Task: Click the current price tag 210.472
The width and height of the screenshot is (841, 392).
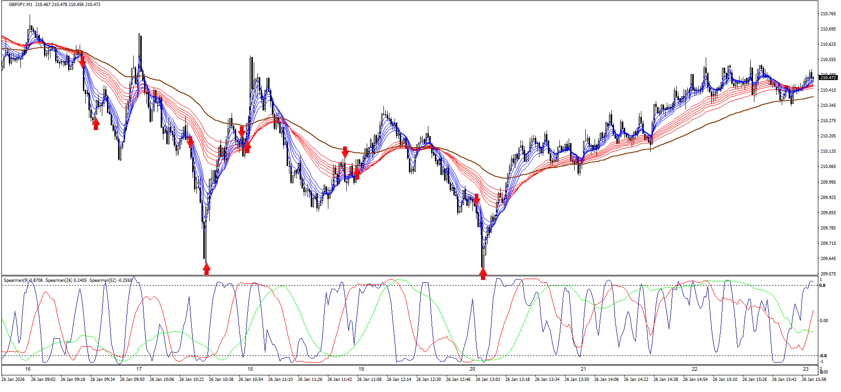Action: coord(828,78)
